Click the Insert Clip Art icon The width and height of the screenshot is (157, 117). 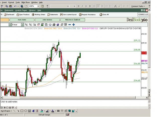(37, 111)
